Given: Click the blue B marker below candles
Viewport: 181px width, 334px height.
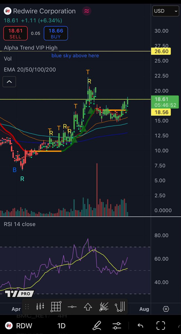Looking at the screenshot, I should click(x=14, y=170).
